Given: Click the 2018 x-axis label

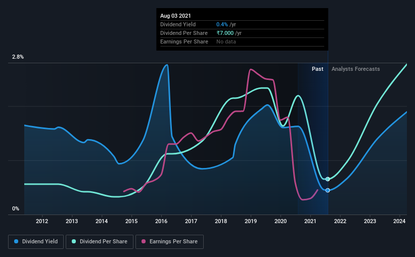Looking at the screenshot, I should coord(221,221).
